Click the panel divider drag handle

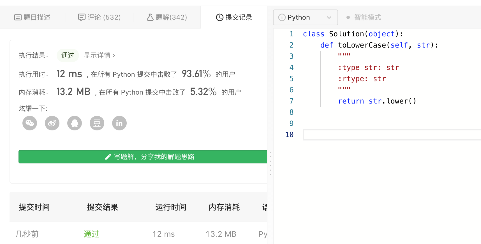coord(270,163)
